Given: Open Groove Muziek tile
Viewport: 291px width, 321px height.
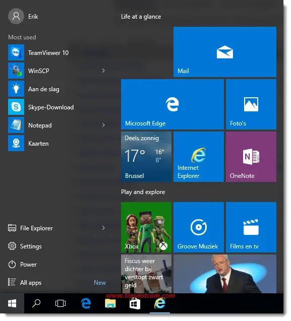Looking at the screenshot, I should (198, 227).
